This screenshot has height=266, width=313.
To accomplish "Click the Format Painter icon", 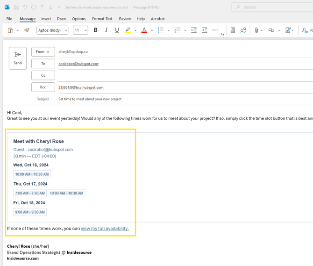I will click(27, 30).
